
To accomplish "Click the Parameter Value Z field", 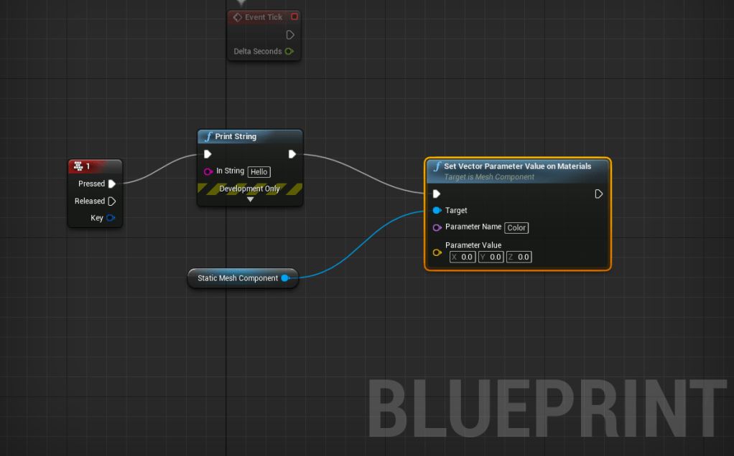I will 519,257.
